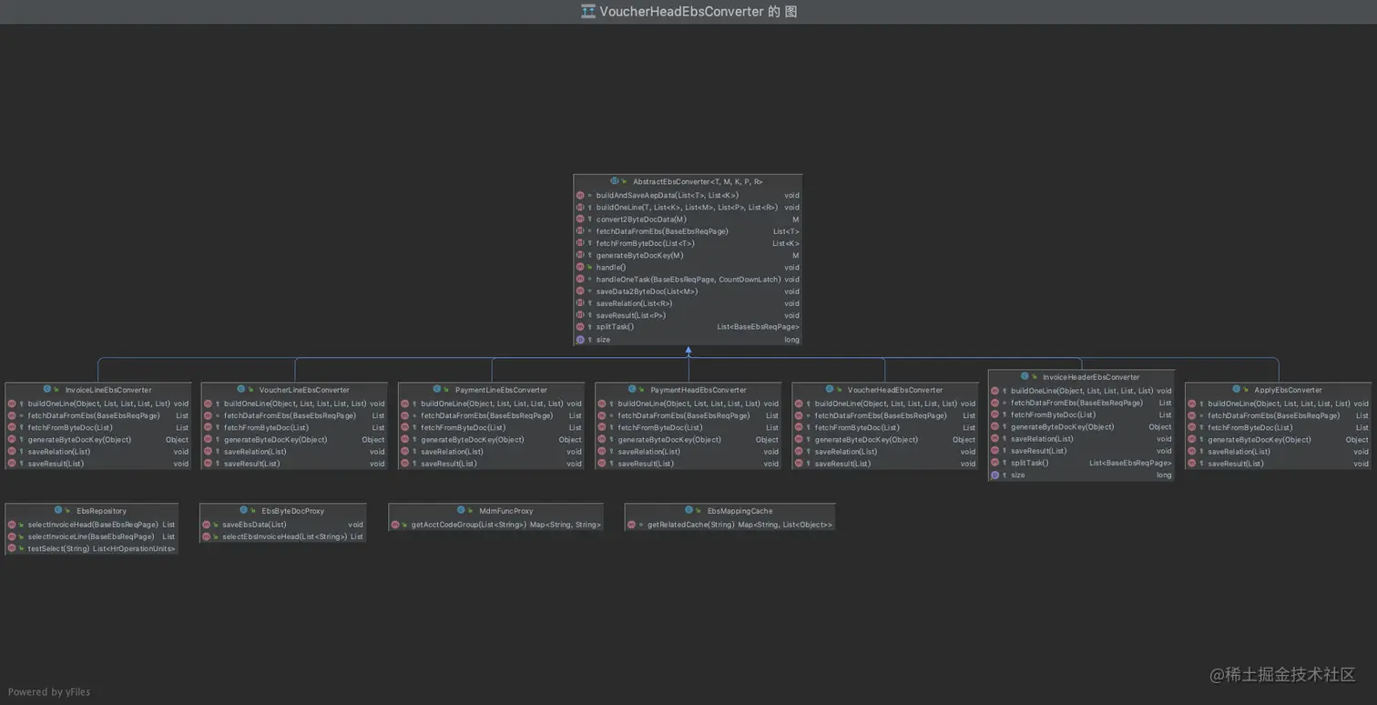Click the inheritance arrowhead below AbstractEbsConverter
The height and width of the screenshot is (705, 1377).
(688, 350)
